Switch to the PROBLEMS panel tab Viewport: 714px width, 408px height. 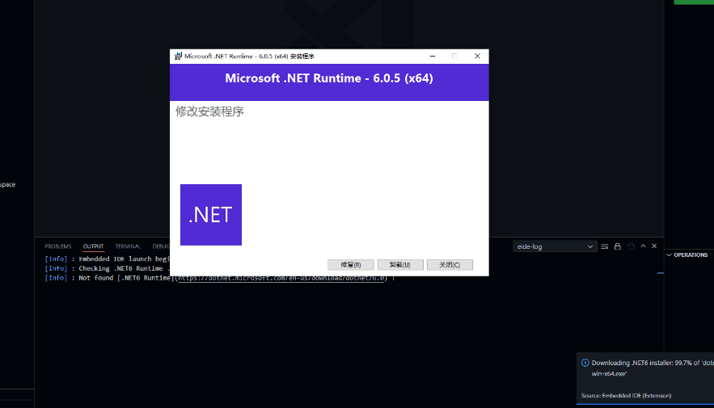[x=58, y=246]
